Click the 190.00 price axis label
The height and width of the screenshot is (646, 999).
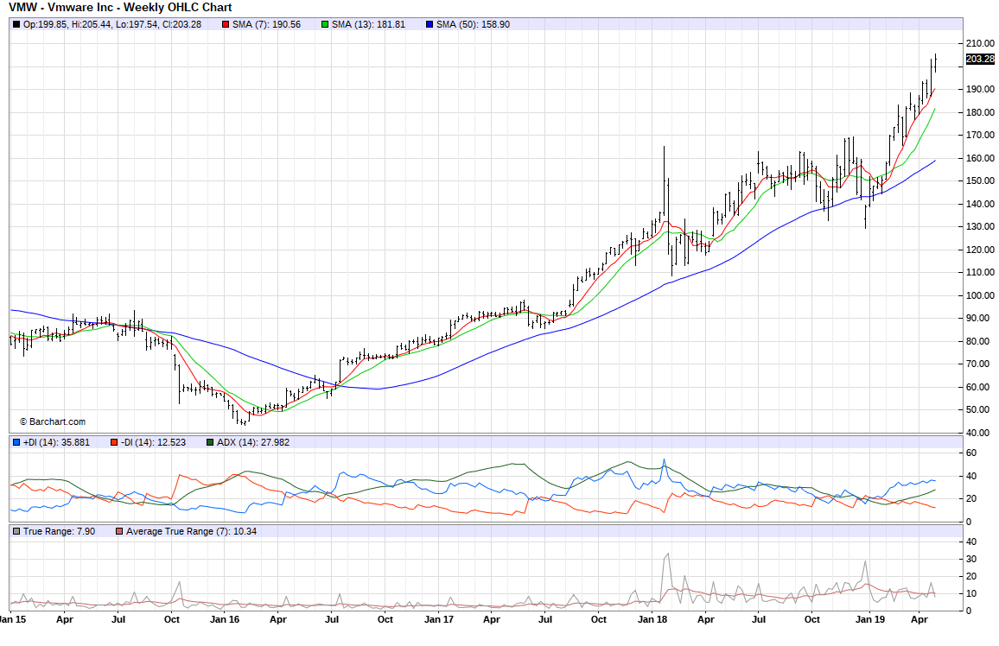[x=980, y=89]
